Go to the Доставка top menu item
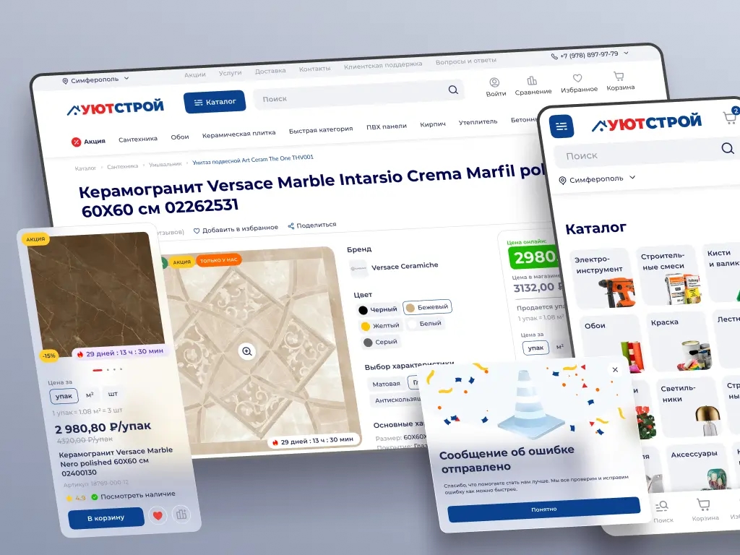 click(x=270, y=72)
